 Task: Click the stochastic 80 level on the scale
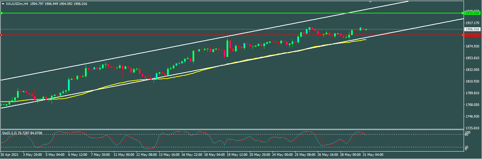pyautogui.click(x=467, y=135)
